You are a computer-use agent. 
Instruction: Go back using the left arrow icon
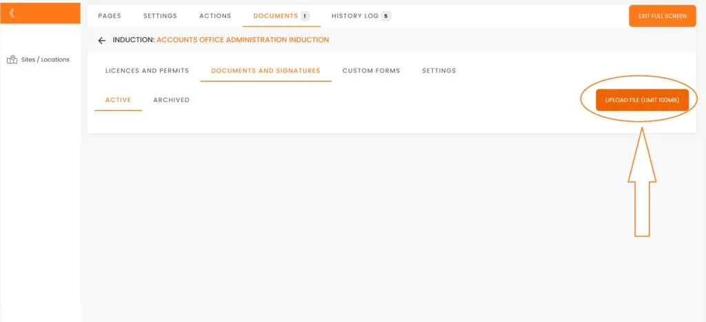(102, 41)
